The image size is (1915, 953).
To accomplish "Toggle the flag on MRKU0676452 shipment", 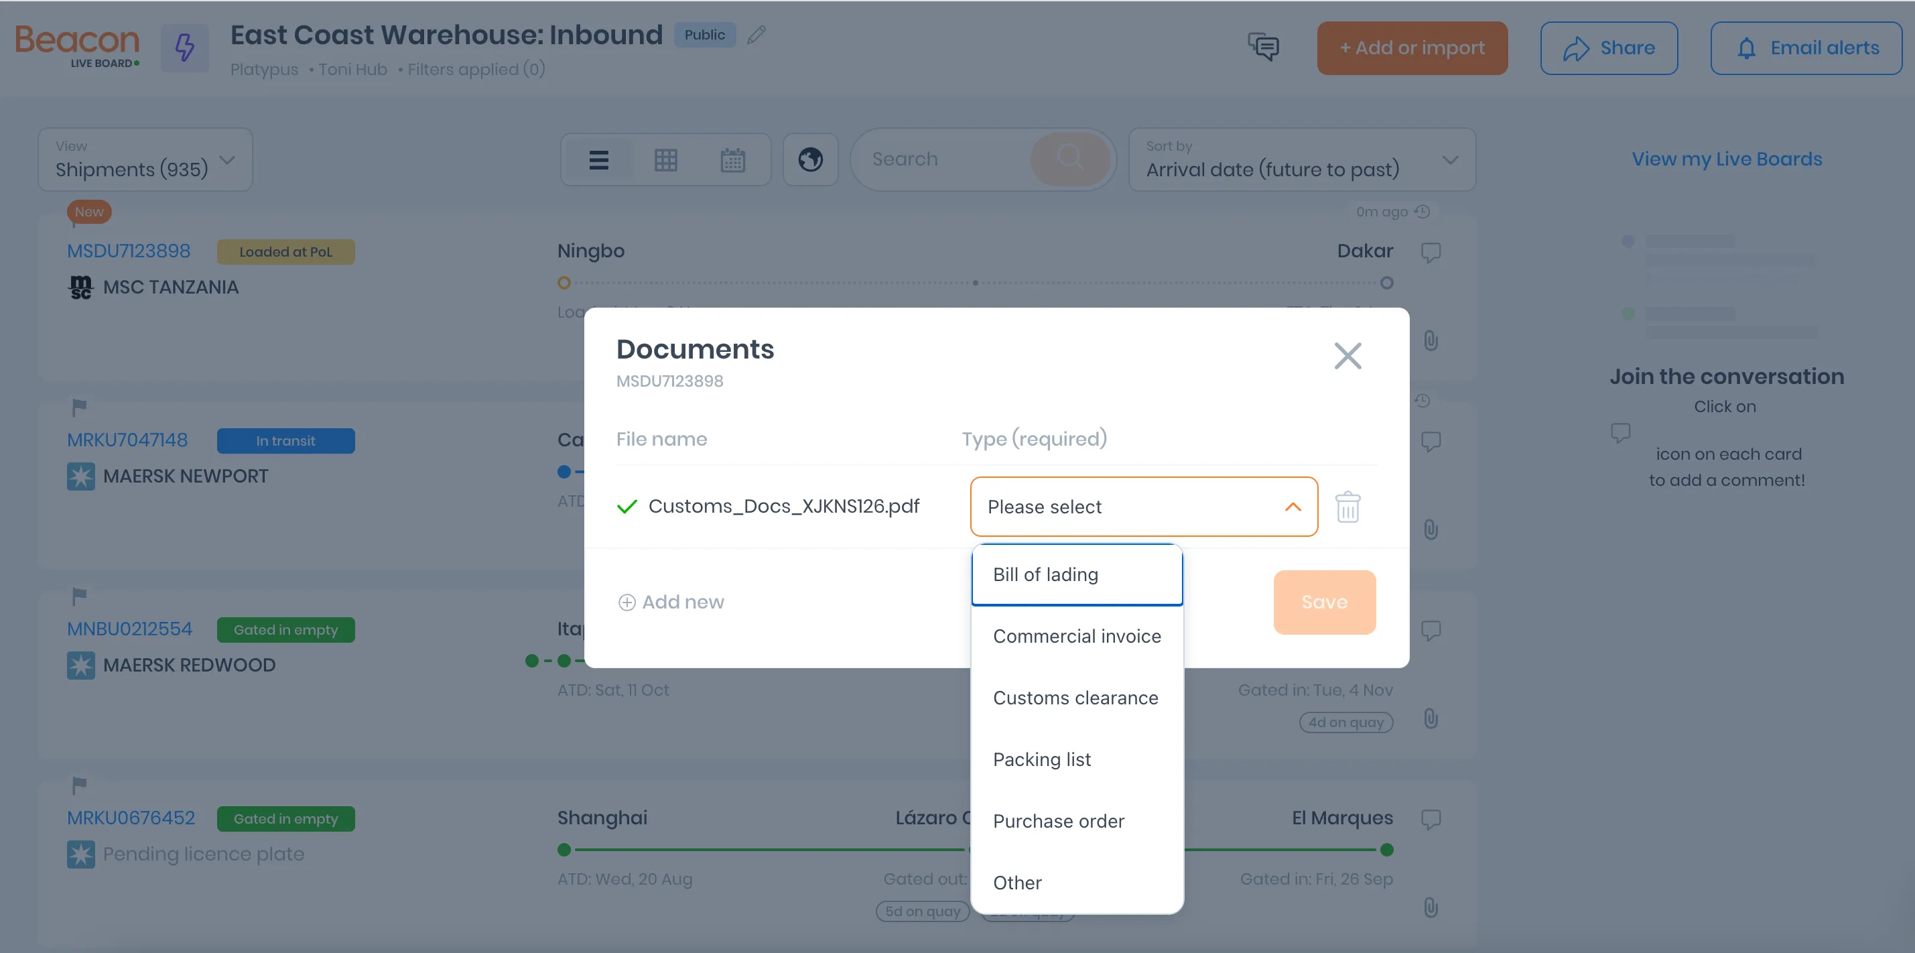I will point(80,784).
